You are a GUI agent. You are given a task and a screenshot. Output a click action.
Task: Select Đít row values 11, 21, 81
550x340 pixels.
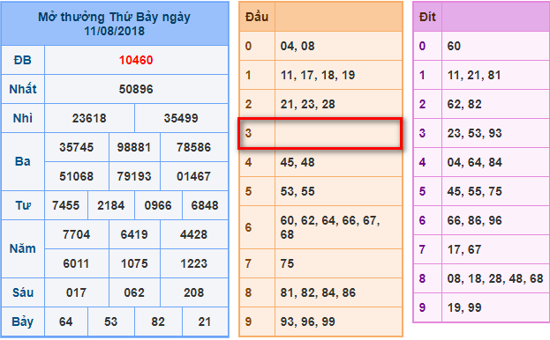point(474,75)
